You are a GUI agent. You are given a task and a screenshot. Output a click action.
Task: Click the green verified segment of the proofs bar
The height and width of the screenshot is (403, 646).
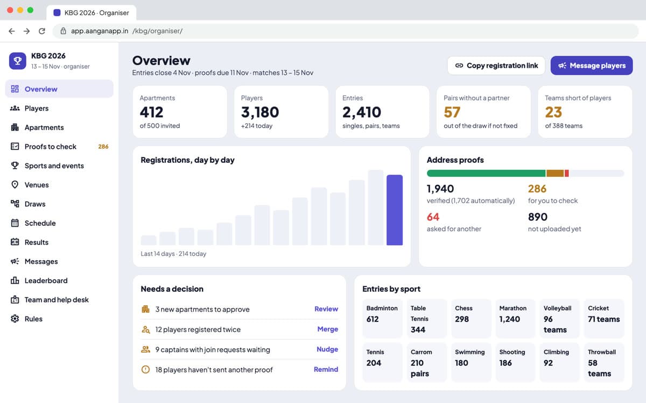pos(486,174)
